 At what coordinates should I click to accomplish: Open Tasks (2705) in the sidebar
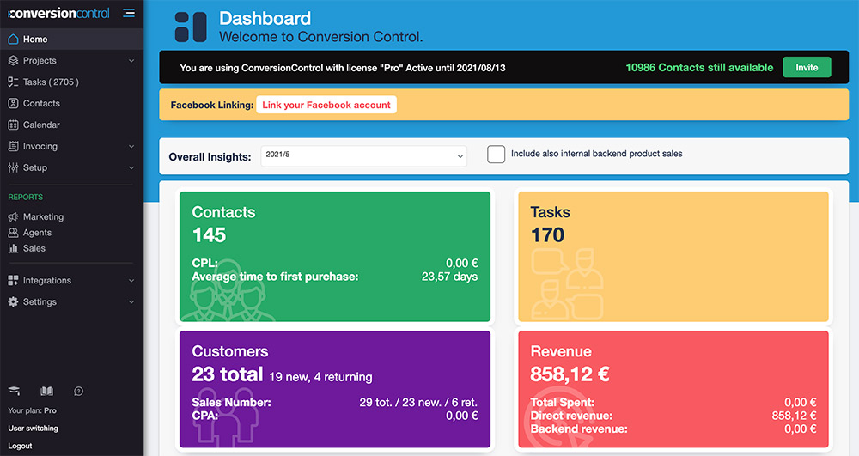[x=51, y=82]
